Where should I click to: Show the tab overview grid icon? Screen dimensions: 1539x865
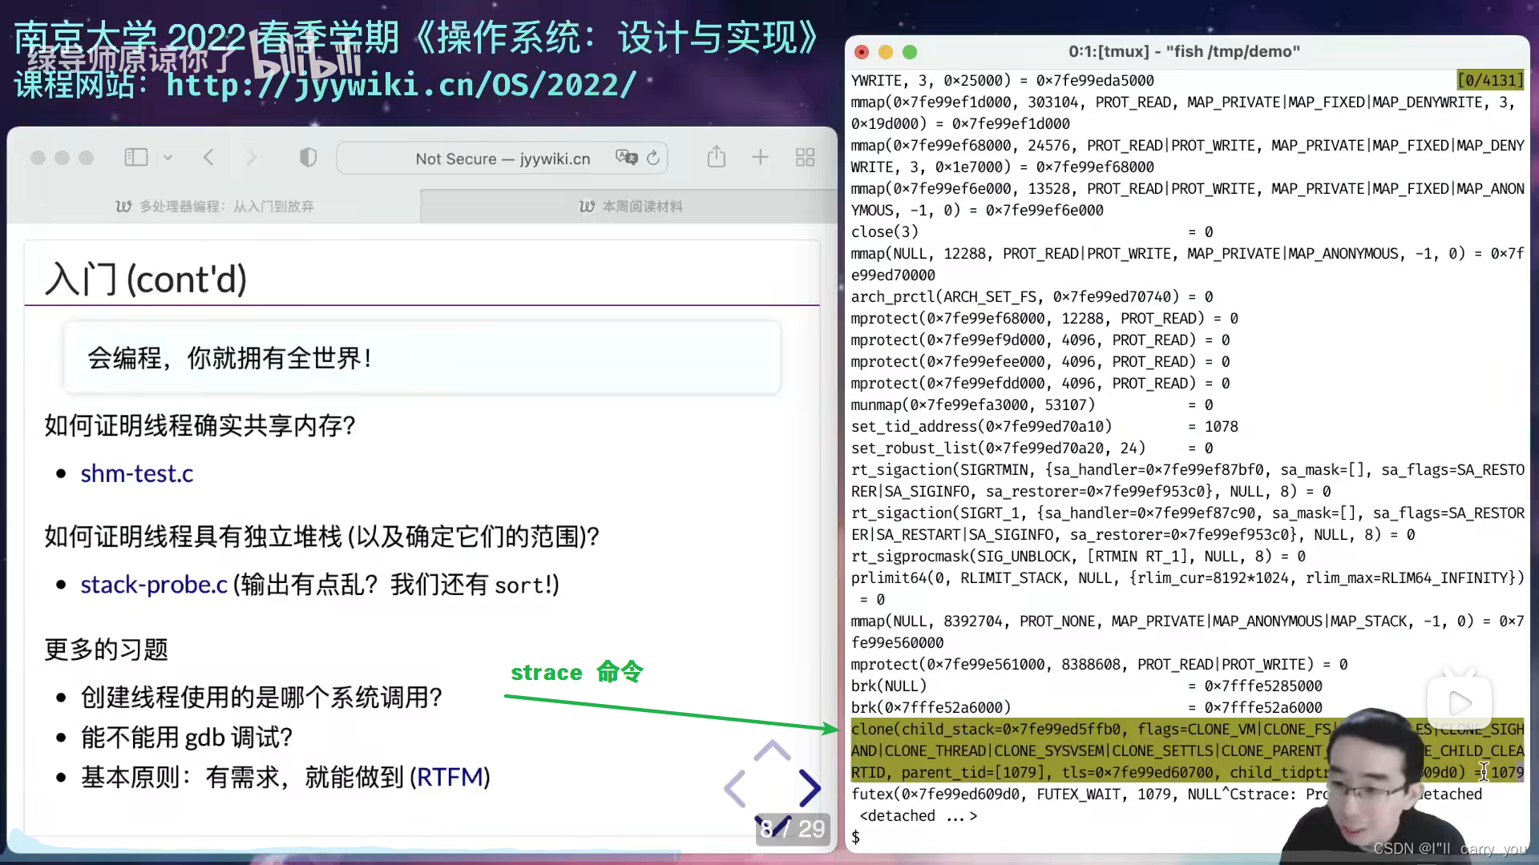[805, 158]
